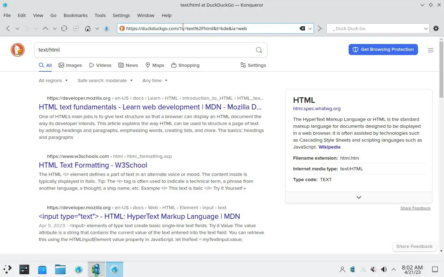Open System Settings from taskbar
The height and width of the screenshot is (277, 444).
pyautogui.click(x=24, y=269)
